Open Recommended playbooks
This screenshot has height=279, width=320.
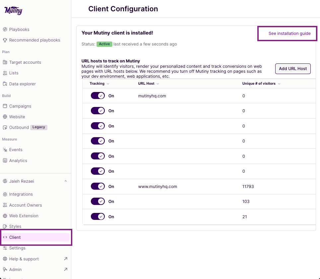coord(35,40)
